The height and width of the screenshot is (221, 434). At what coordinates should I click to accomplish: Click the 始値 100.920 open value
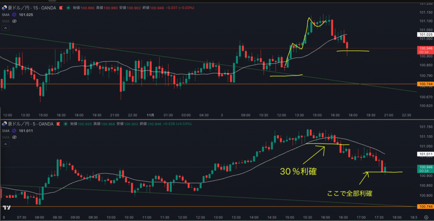point(81,124)
